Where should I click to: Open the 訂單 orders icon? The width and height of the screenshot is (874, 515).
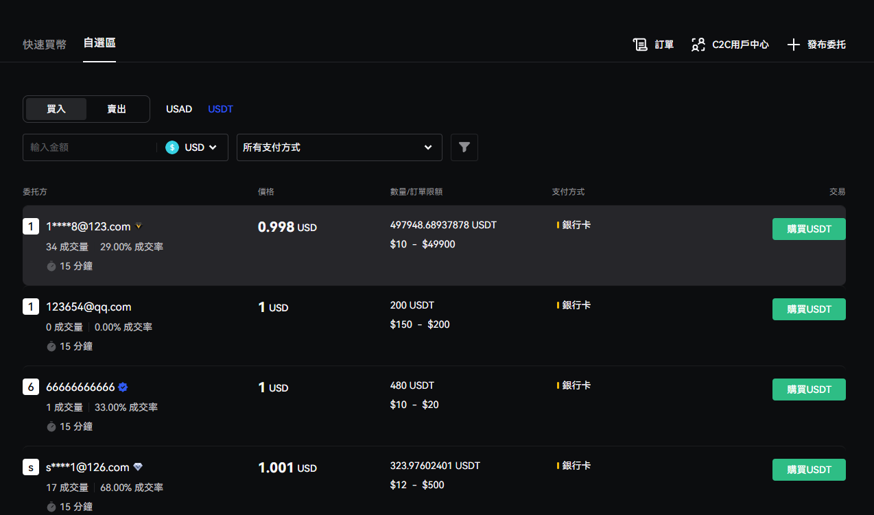(x=640, y=45)
